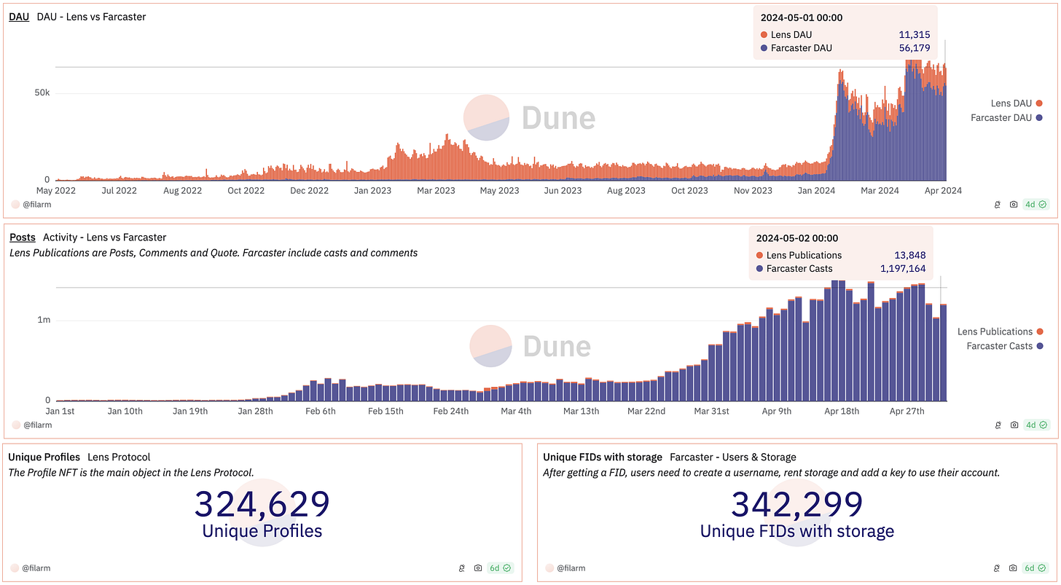
Task: Click the 6d freshness badge in Unique Profiles panel
Action: tap(501, 568)
